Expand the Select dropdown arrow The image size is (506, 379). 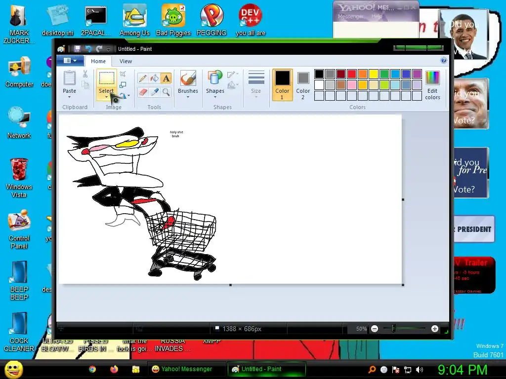coord(106,97)
